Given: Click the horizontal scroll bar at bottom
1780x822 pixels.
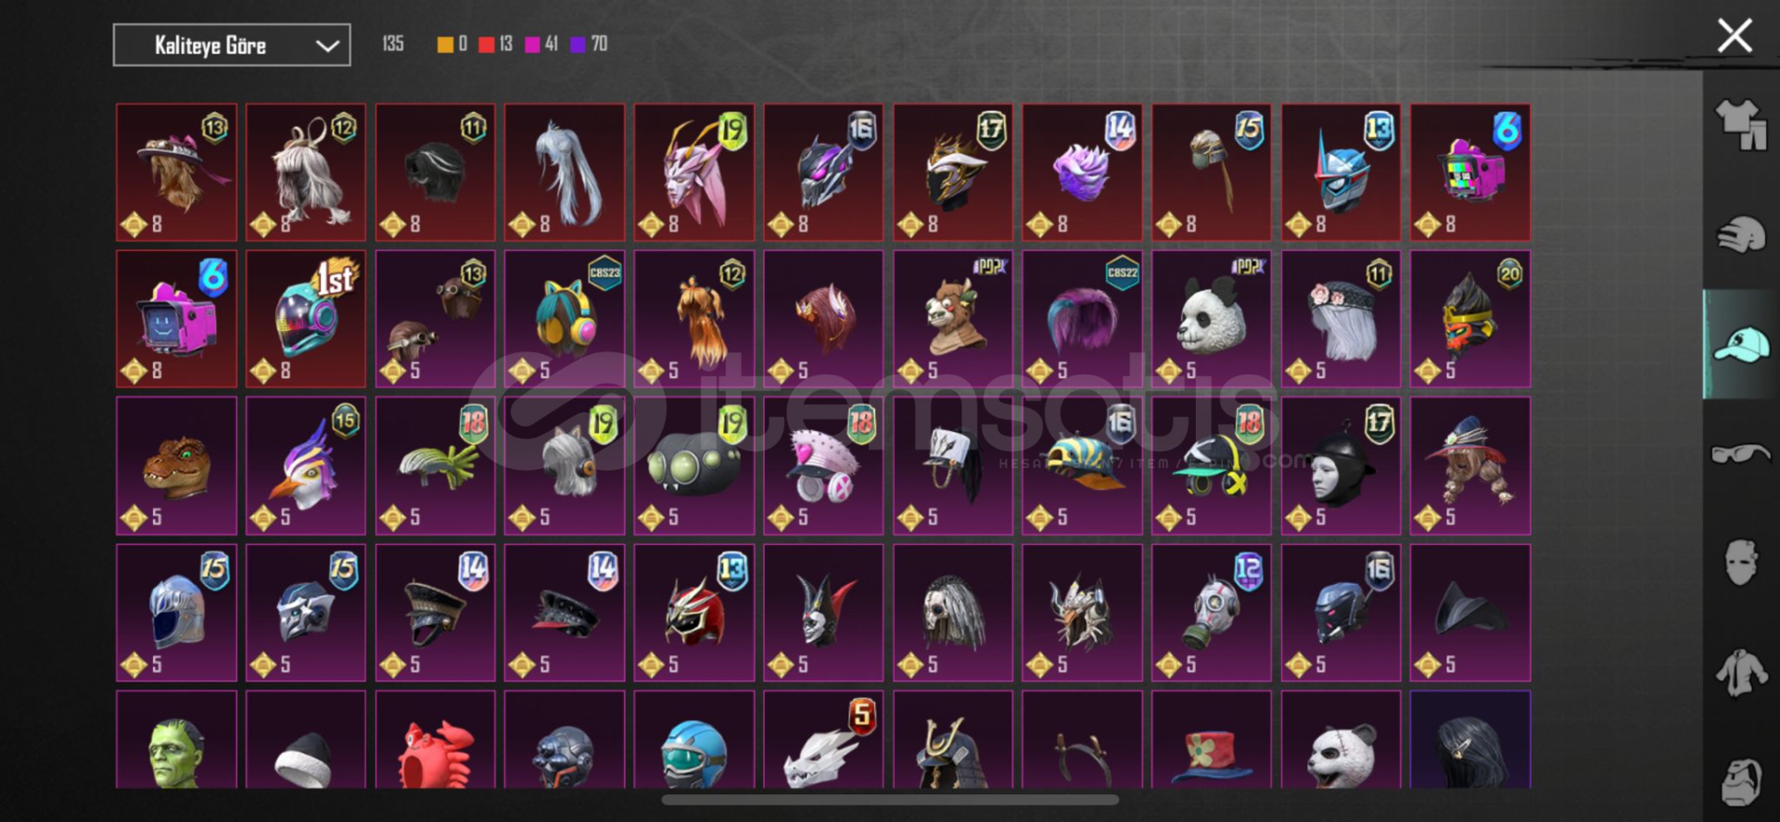Looking at the screenshot, I should point(890,800).
